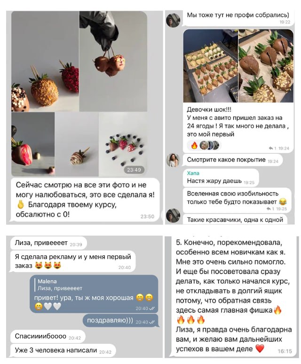Open the photo of the gloved hand holding strawberries
The image size is (301, 364).
(113, 62)
